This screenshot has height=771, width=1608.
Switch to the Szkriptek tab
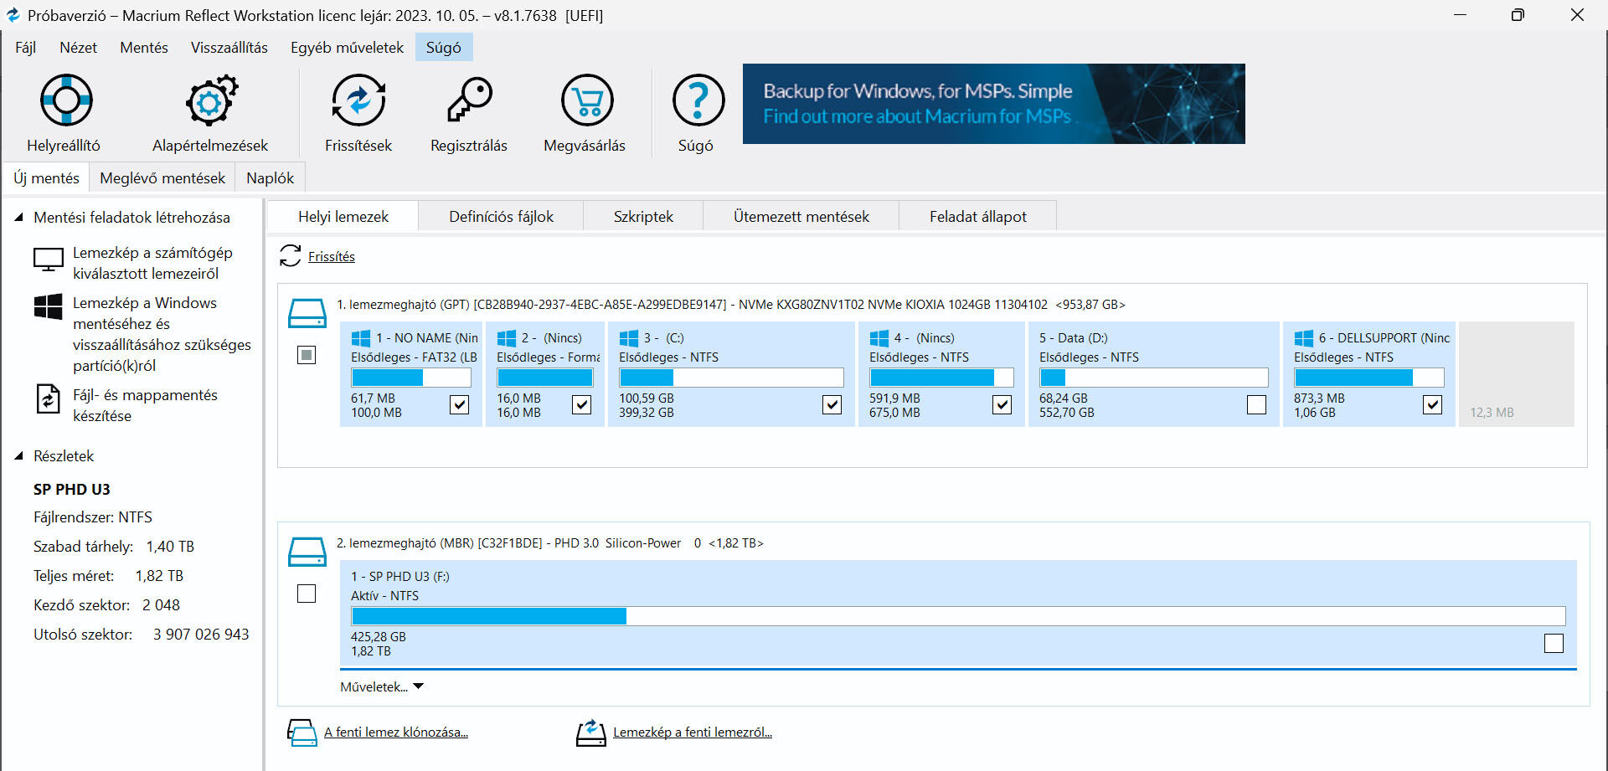click(x=643, y=217)
